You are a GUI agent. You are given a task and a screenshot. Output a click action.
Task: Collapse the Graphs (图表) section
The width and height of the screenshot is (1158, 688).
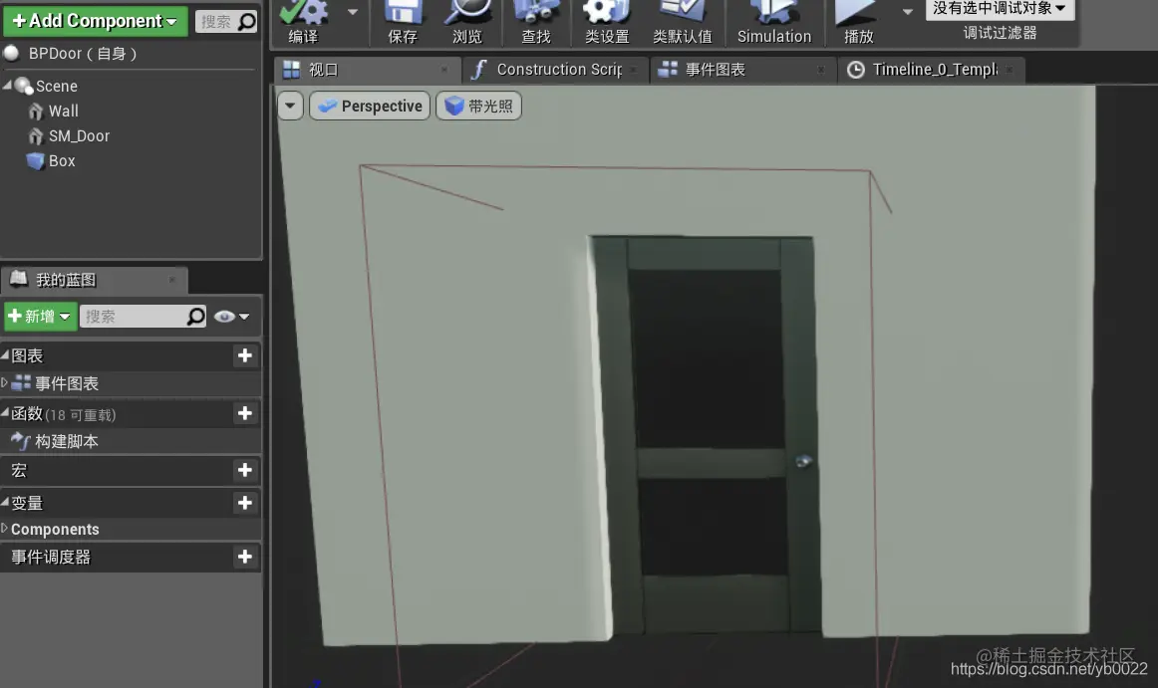pyautogui.click(x=5, y=355)
